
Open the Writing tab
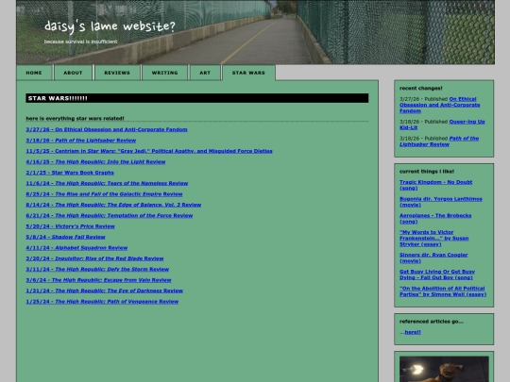click(x=165, y=73)
